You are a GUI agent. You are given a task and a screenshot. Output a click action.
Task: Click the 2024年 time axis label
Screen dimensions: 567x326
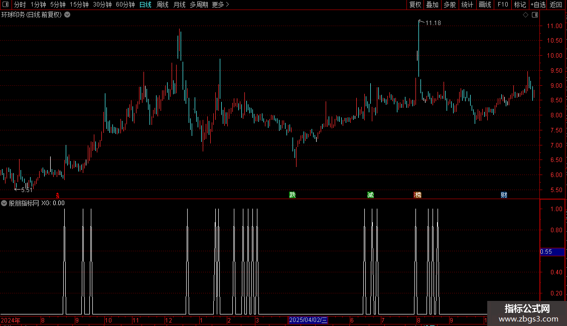(11, 320)
